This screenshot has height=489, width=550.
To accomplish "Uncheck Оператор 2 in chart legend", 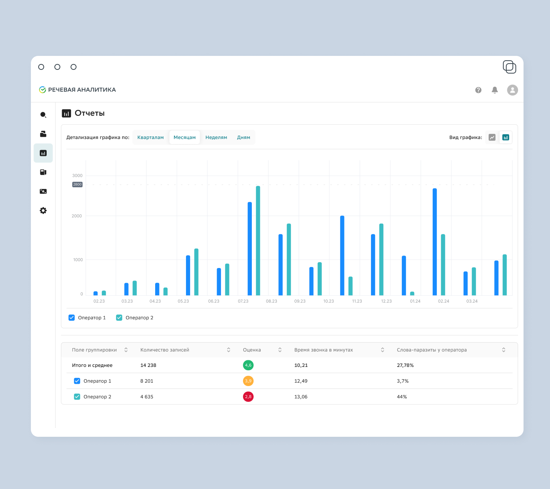I will [119, 318].
